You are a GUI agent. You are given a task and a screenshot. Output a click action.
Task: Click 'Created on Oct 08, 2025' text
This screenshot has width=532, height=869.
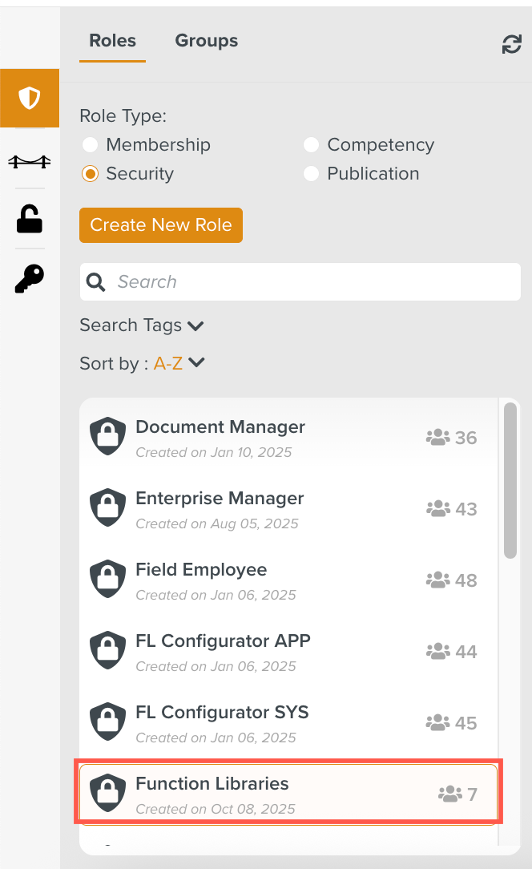point(216,809)
